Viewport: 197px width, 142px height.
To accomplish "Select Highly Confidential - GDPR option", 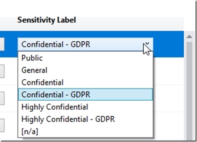I will click(86, 119).
